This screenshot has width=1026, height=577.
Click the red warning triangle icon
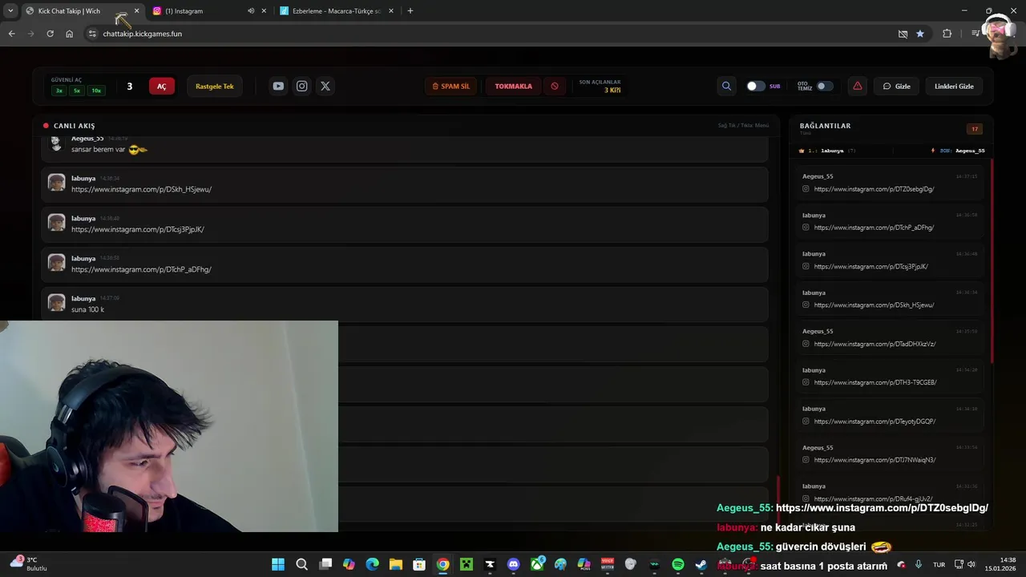click(858, 86)
